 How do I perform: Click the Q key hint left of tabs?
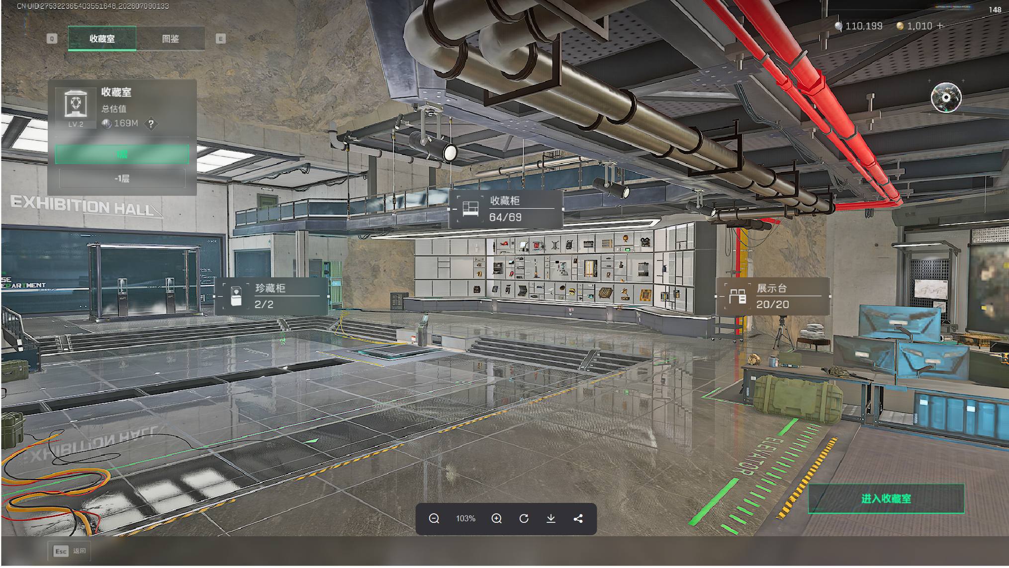pyautogui.click(x=52, y=39)
